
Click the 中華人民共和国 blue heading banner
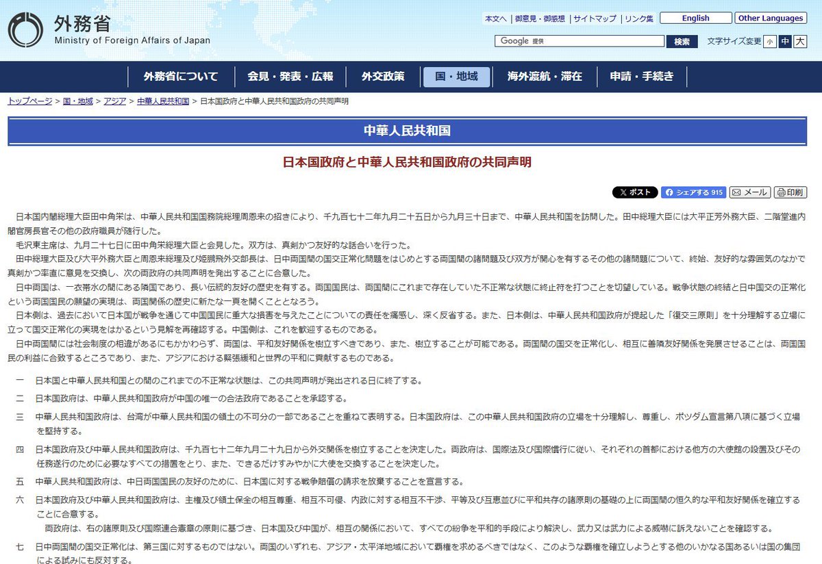pyautogui.click(x=408, y=131)
